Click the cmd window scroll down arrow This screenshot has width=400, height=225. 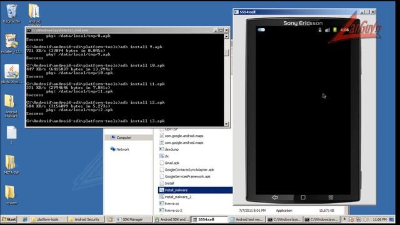[x=226, y=124]
